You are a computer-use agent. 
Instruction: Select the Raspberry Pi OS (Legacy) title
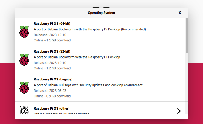coord(53,79)
